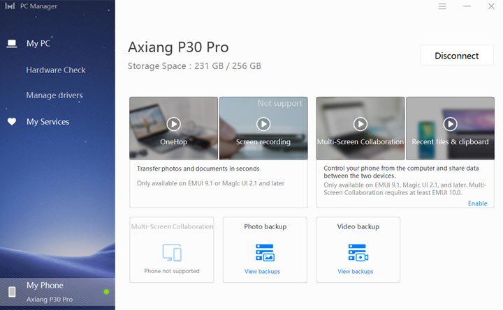Click the My Services heart icon
The height and width of the screenshot is (310, 503).
click(x=12, y=122)
